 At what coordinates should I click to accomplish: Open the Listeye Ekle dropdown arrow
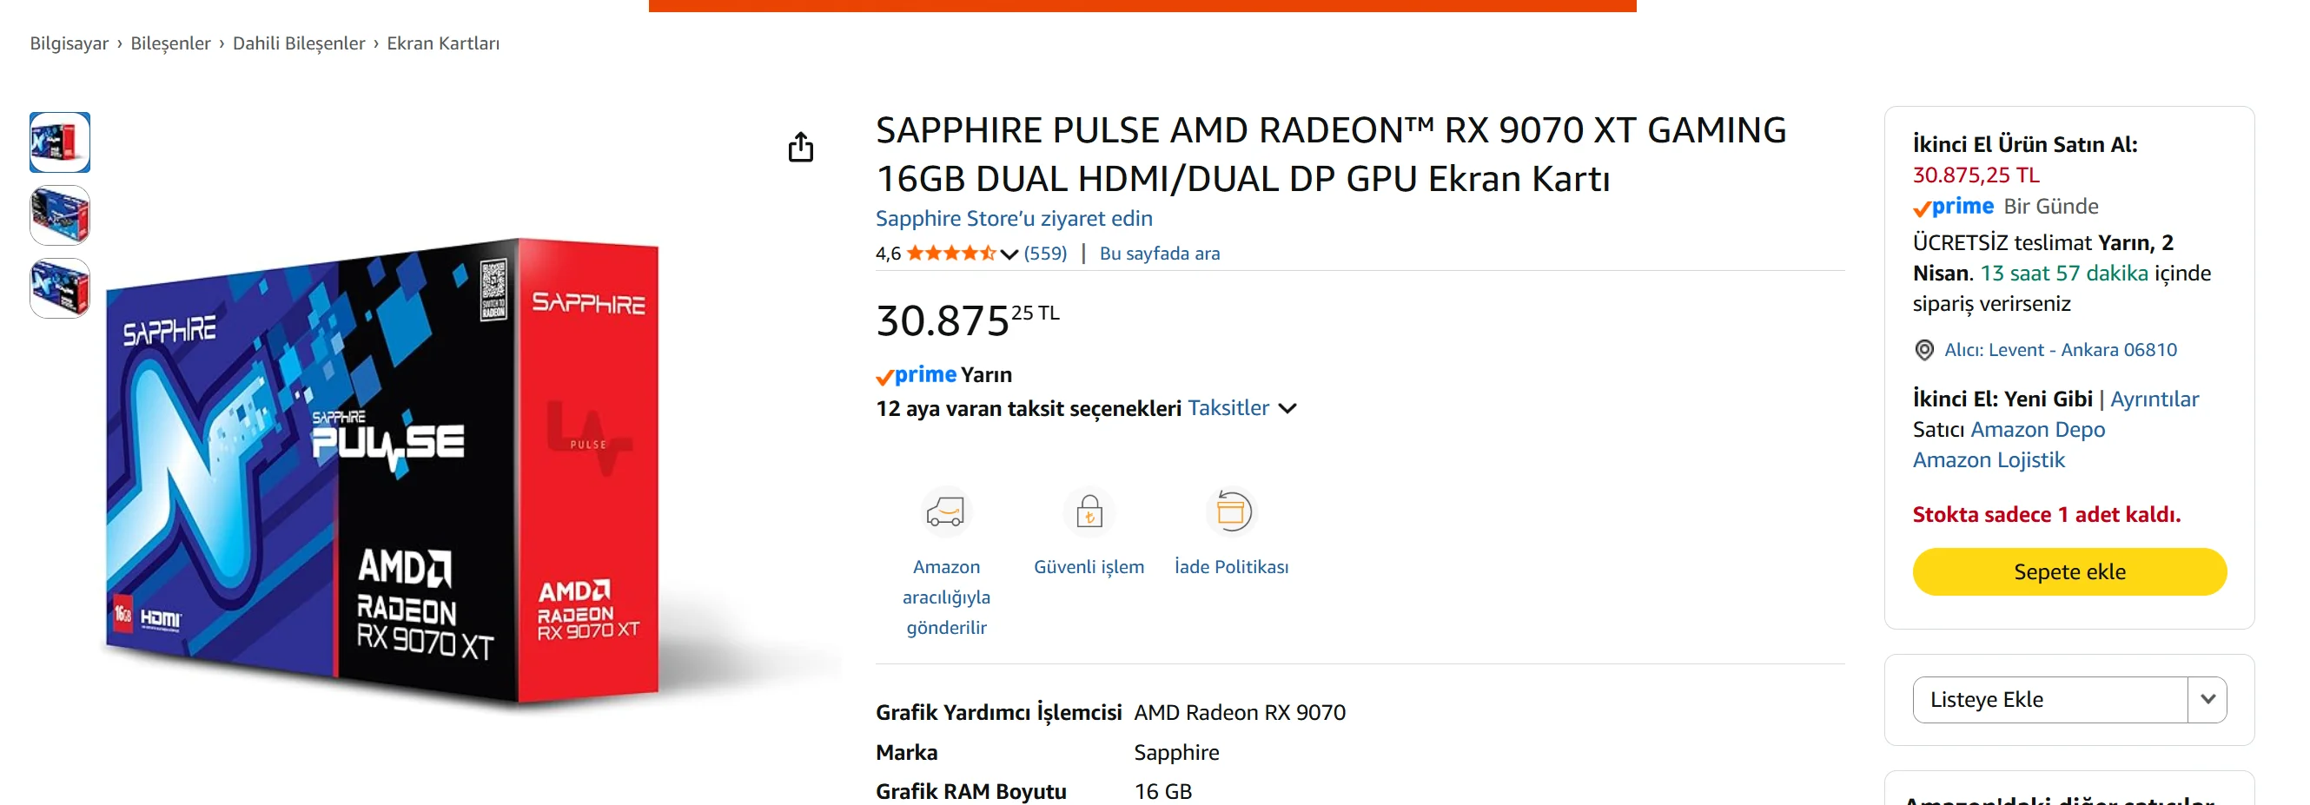[x=2207, y=699]
